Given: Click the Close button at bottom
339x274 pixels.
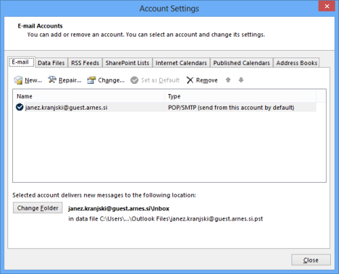Looking at the screenshot, I should 311,260.
